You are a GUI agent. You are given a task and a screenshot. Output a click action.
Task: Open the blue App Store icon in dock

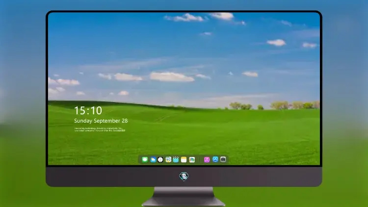pos(215,159)
